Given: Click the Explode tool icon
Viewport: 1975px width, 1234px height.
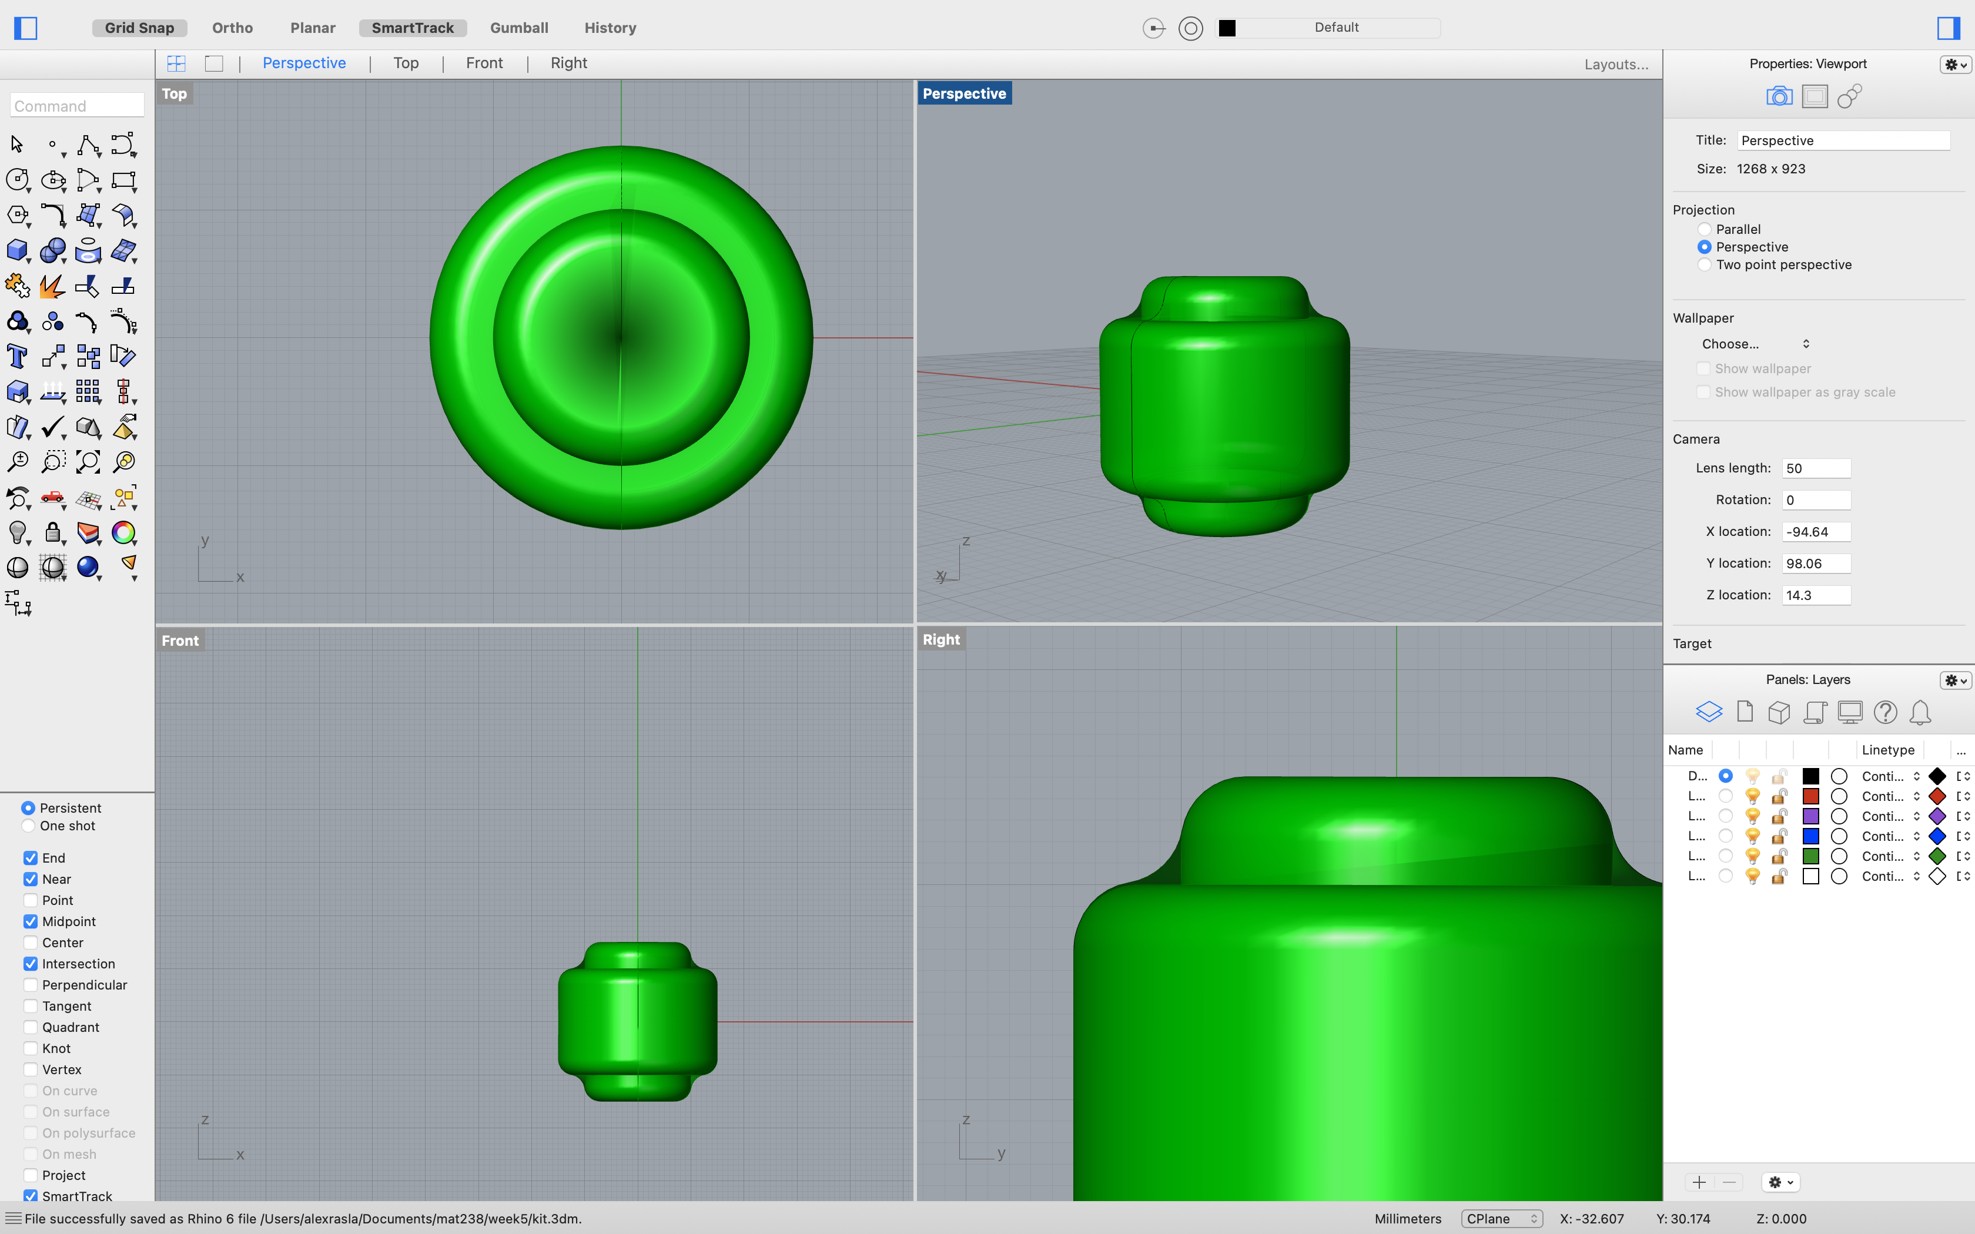Looking at the screenshot, I should (52, 286).
